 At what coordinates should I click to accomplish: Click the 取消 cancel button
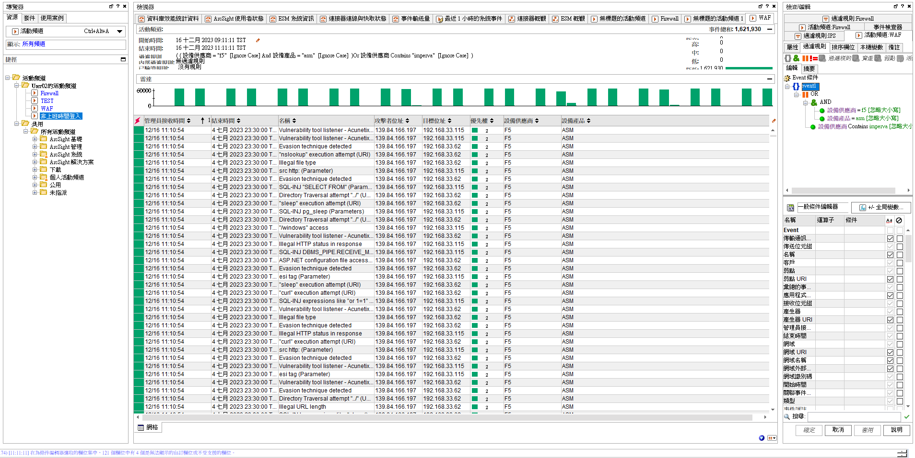pyautogui.click(x=838, y=430)
